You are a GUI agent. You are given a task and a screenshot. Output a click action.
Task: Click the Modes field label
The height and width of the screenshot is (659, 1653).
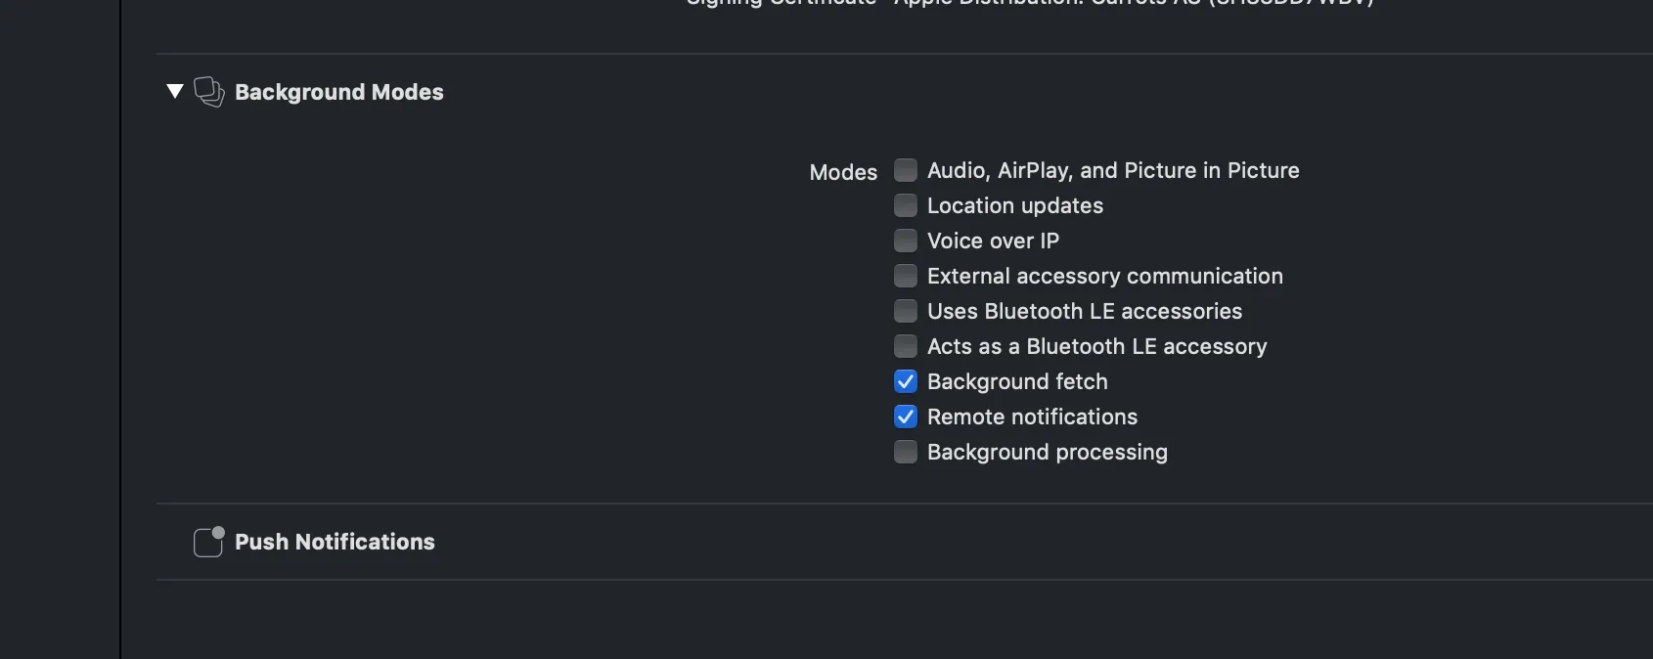pos(843,172)
